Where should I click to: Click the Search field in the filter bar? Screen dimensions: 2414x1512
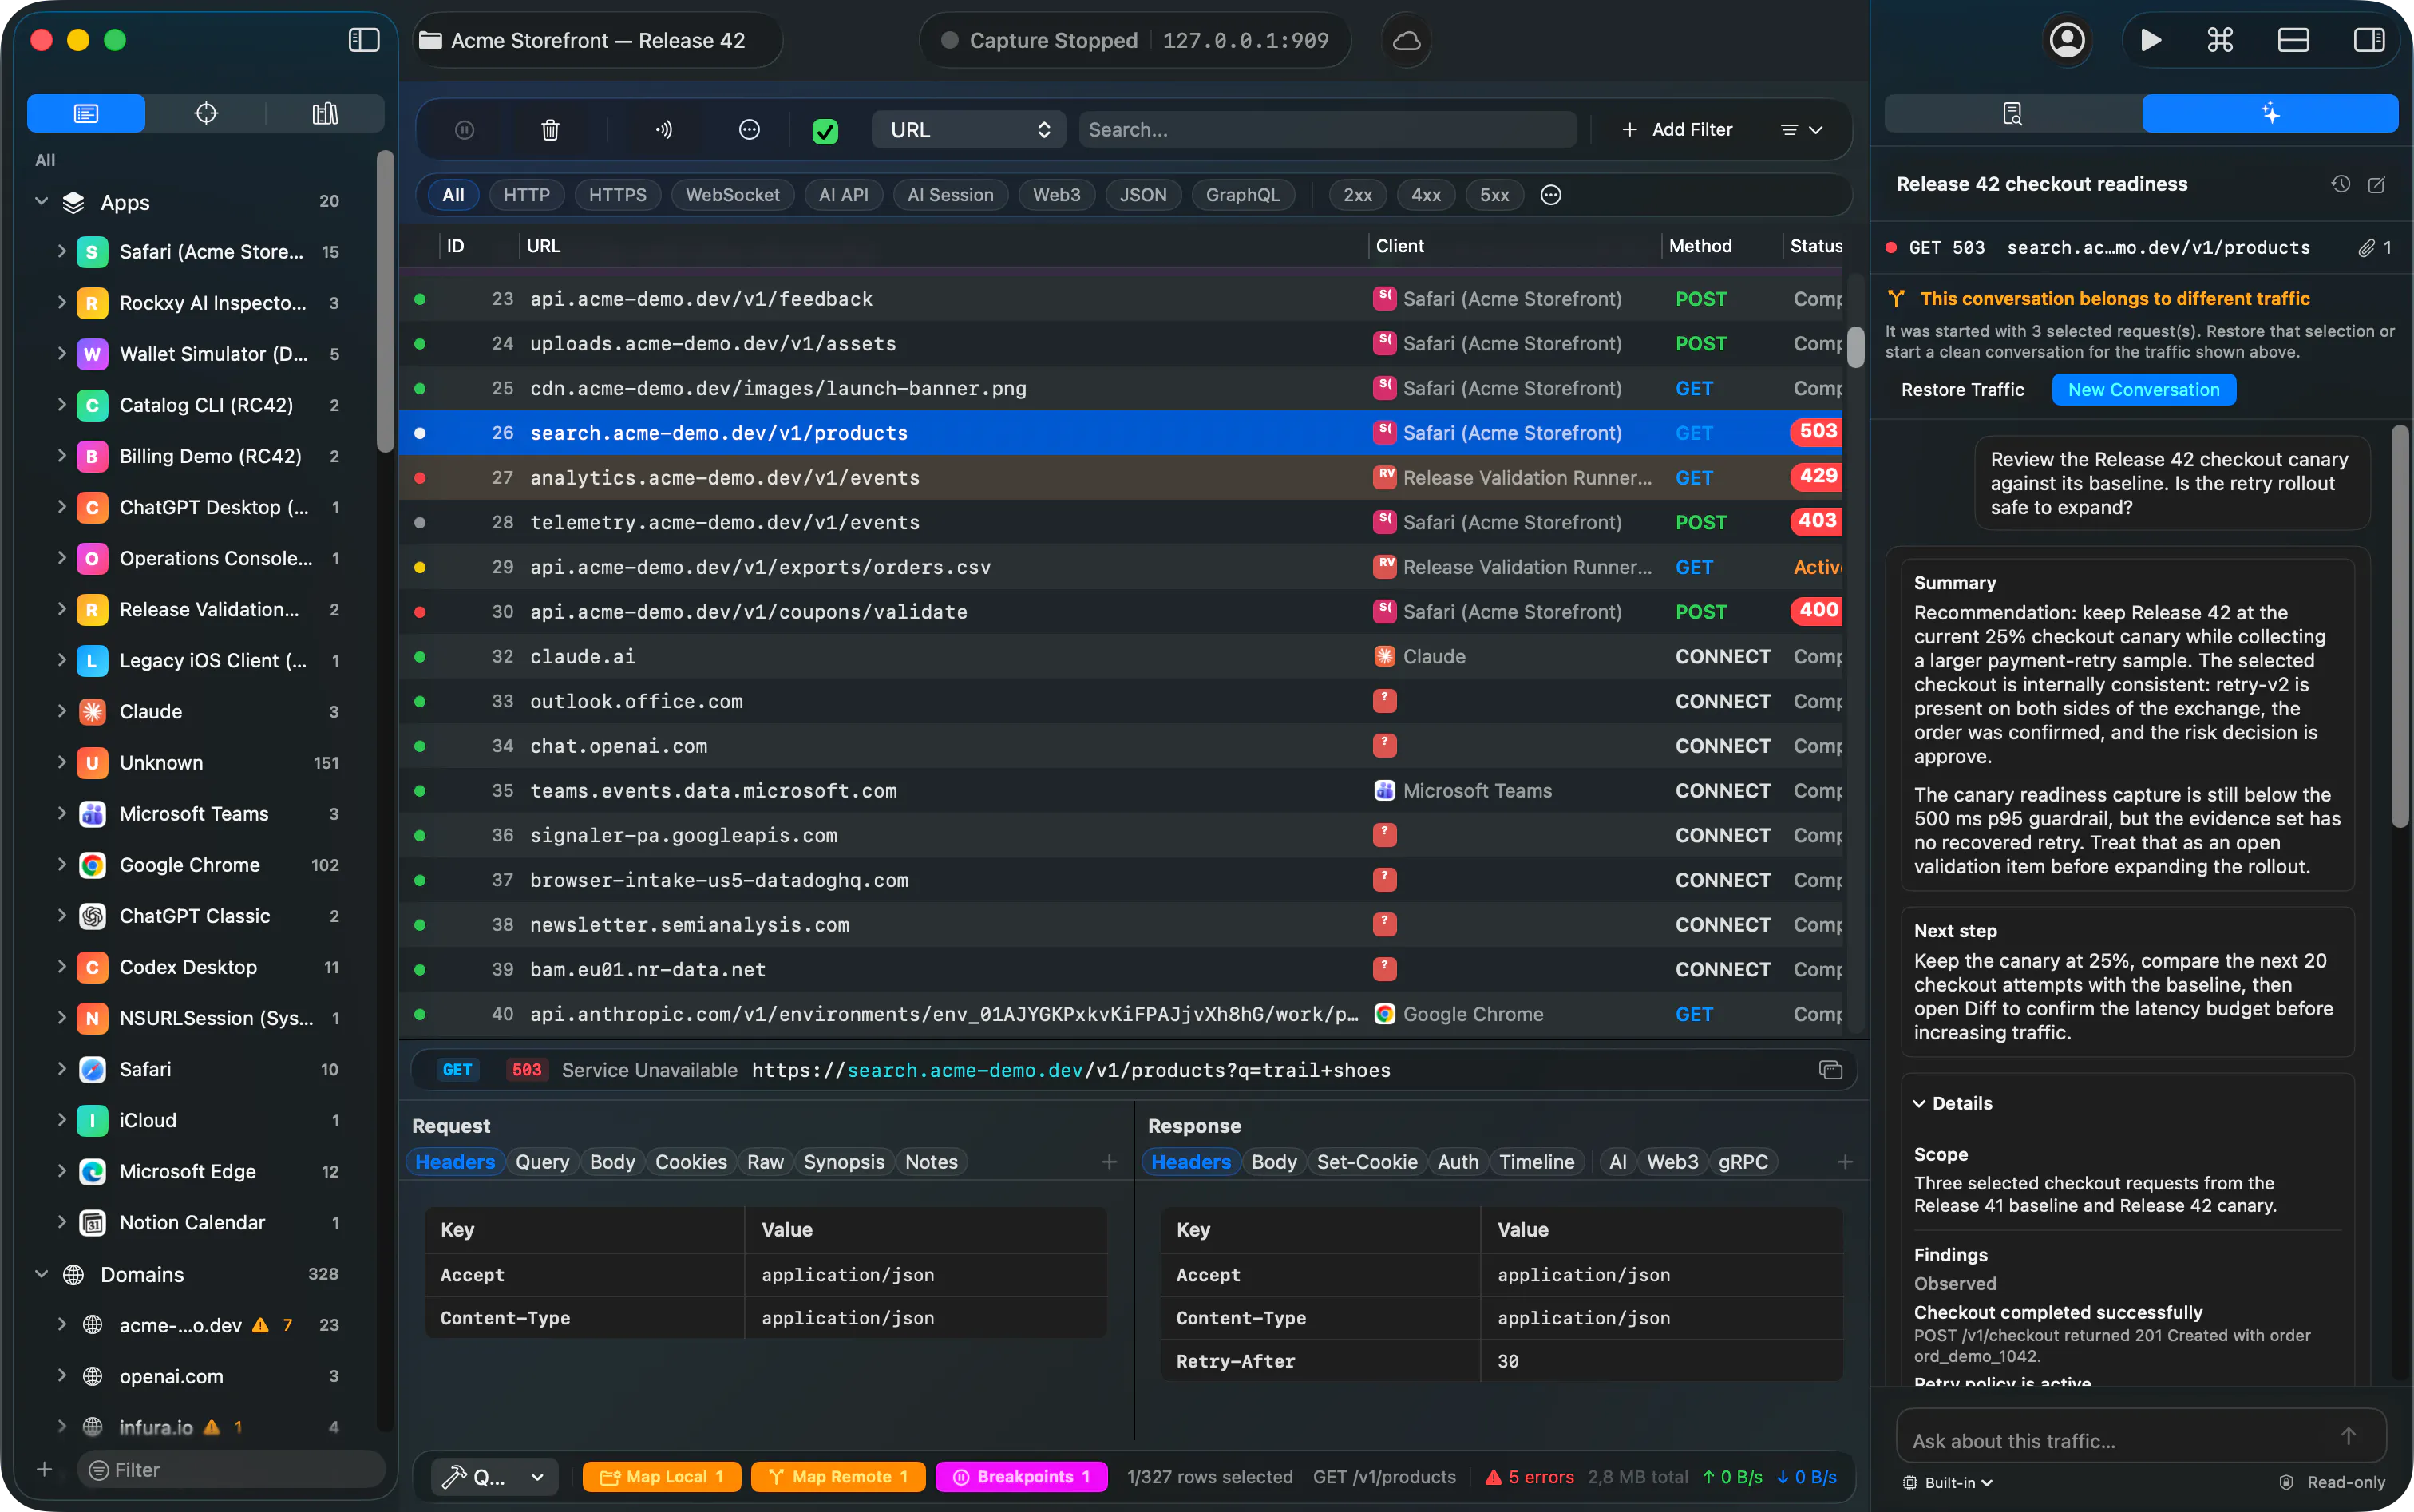click(x=1327, y=130)
